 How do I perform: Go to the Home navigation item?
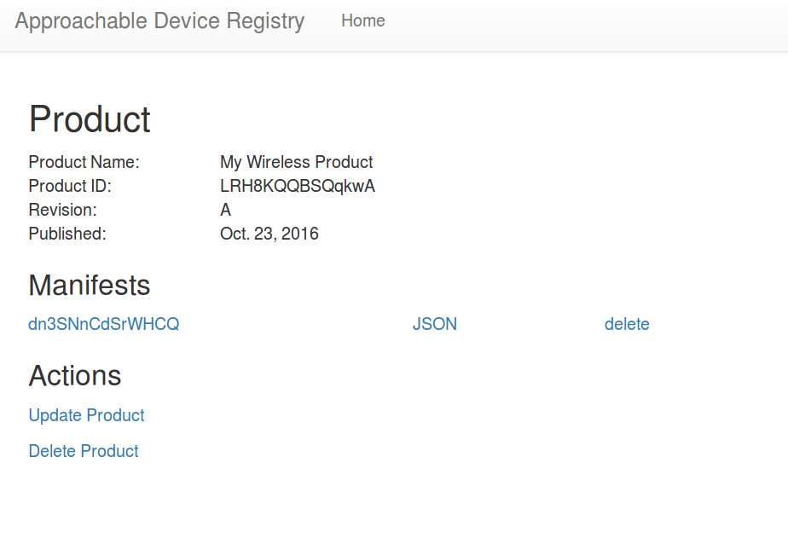pyautogui.click(x=362, y=20)
